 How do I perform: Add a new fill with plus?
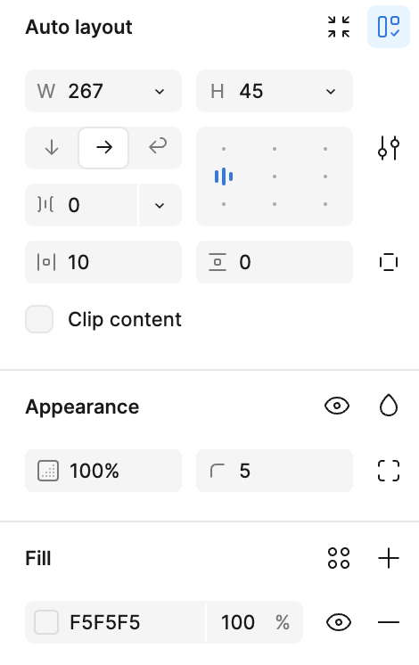(389, 558)
